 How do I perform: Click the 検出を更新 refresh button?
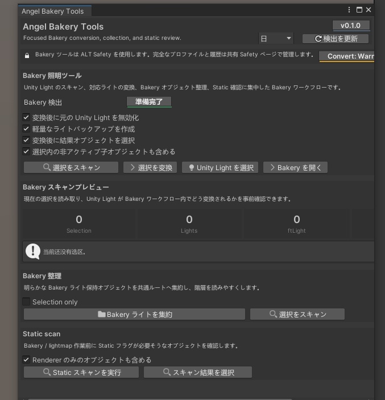[336, 39]
